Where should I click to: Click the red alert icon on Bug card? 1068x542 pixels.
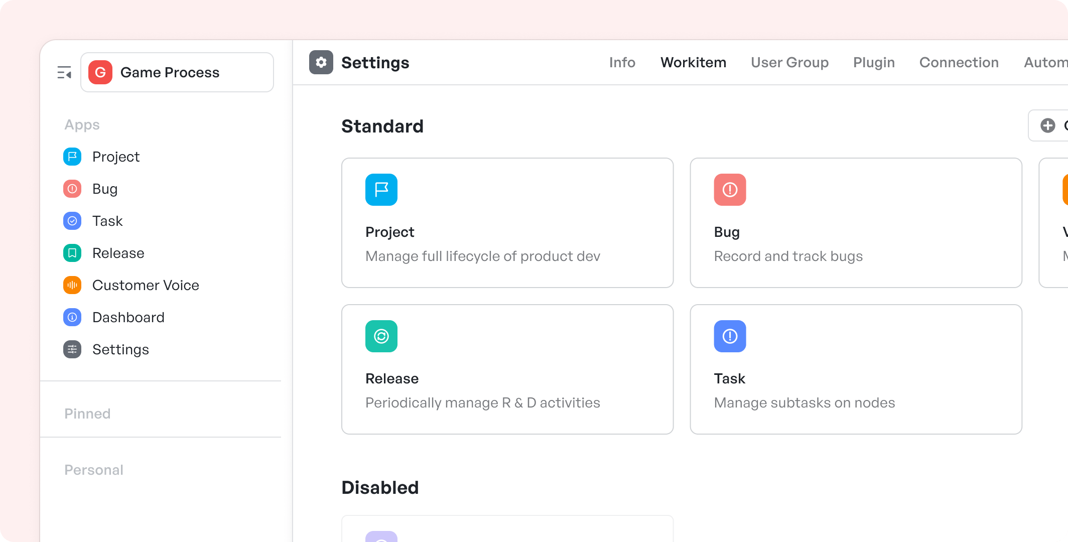click(730, 190)
